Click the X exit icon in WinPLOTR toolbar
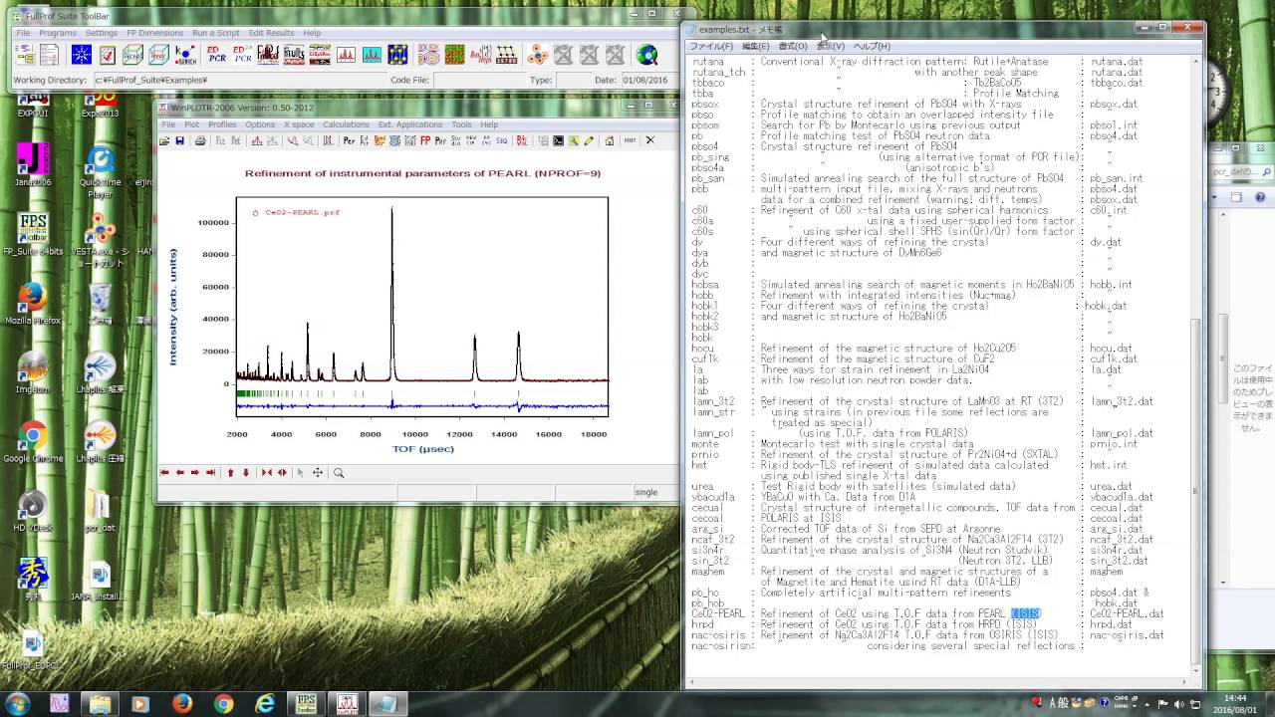This screenshot has width=1275, height=717. click(650, 140)
